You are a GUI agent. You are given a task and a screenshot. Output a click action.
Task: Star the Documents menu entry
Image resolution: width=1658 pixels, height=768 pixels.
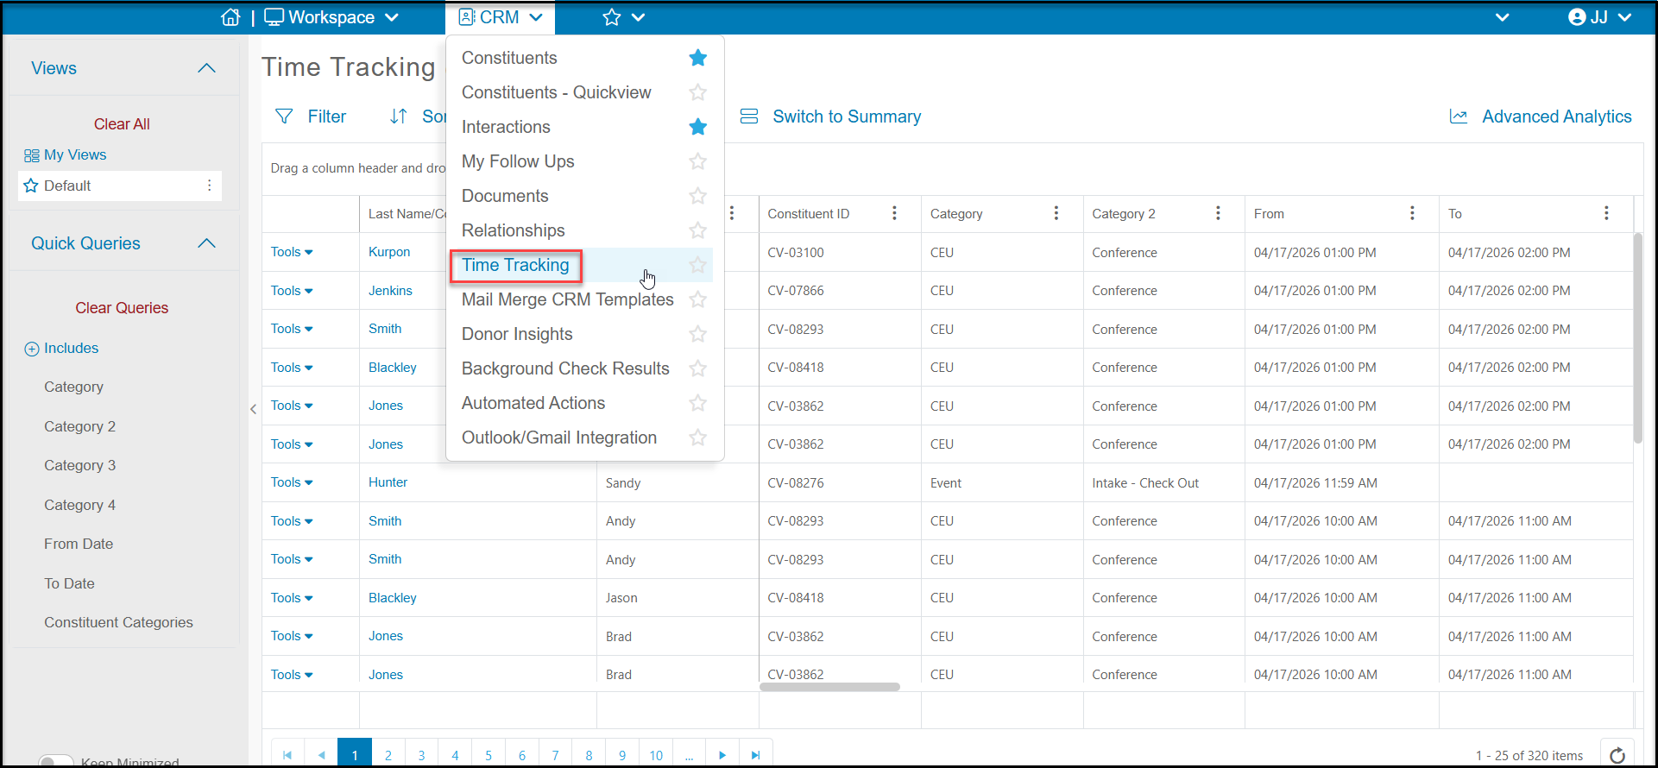click(698, 196)
